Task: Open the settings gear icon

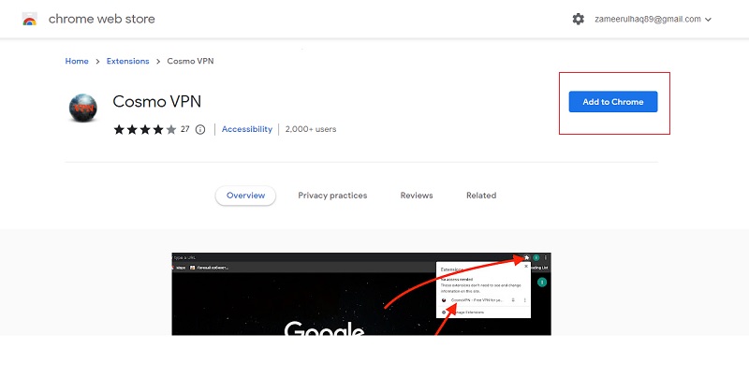Action: [578, 19]
